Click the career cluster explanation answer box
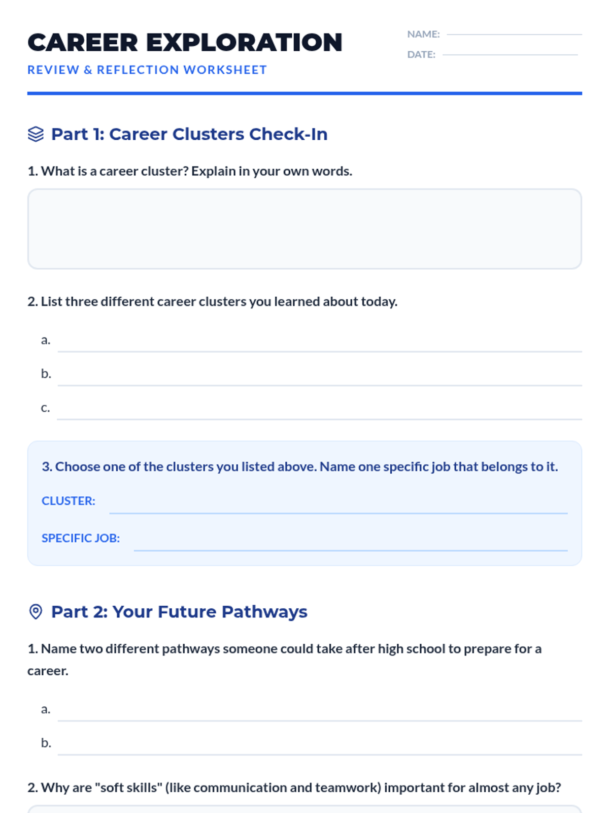Viewport: 609px width, 813px height. coord(304,229)
